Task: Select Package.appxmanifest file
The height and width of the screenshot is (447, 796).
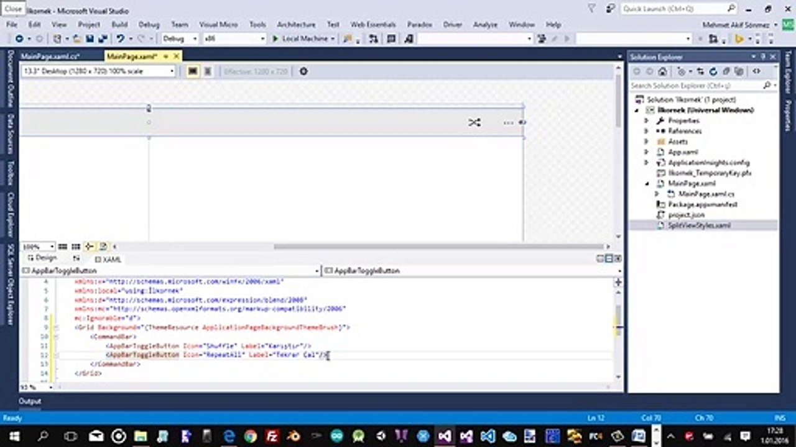Action: [x=703, y=204]
